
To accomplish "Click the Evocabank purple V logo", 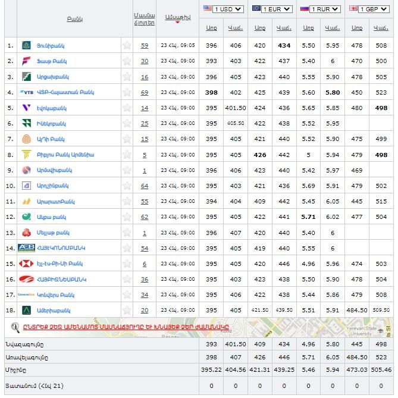I will tap(26, 108).
